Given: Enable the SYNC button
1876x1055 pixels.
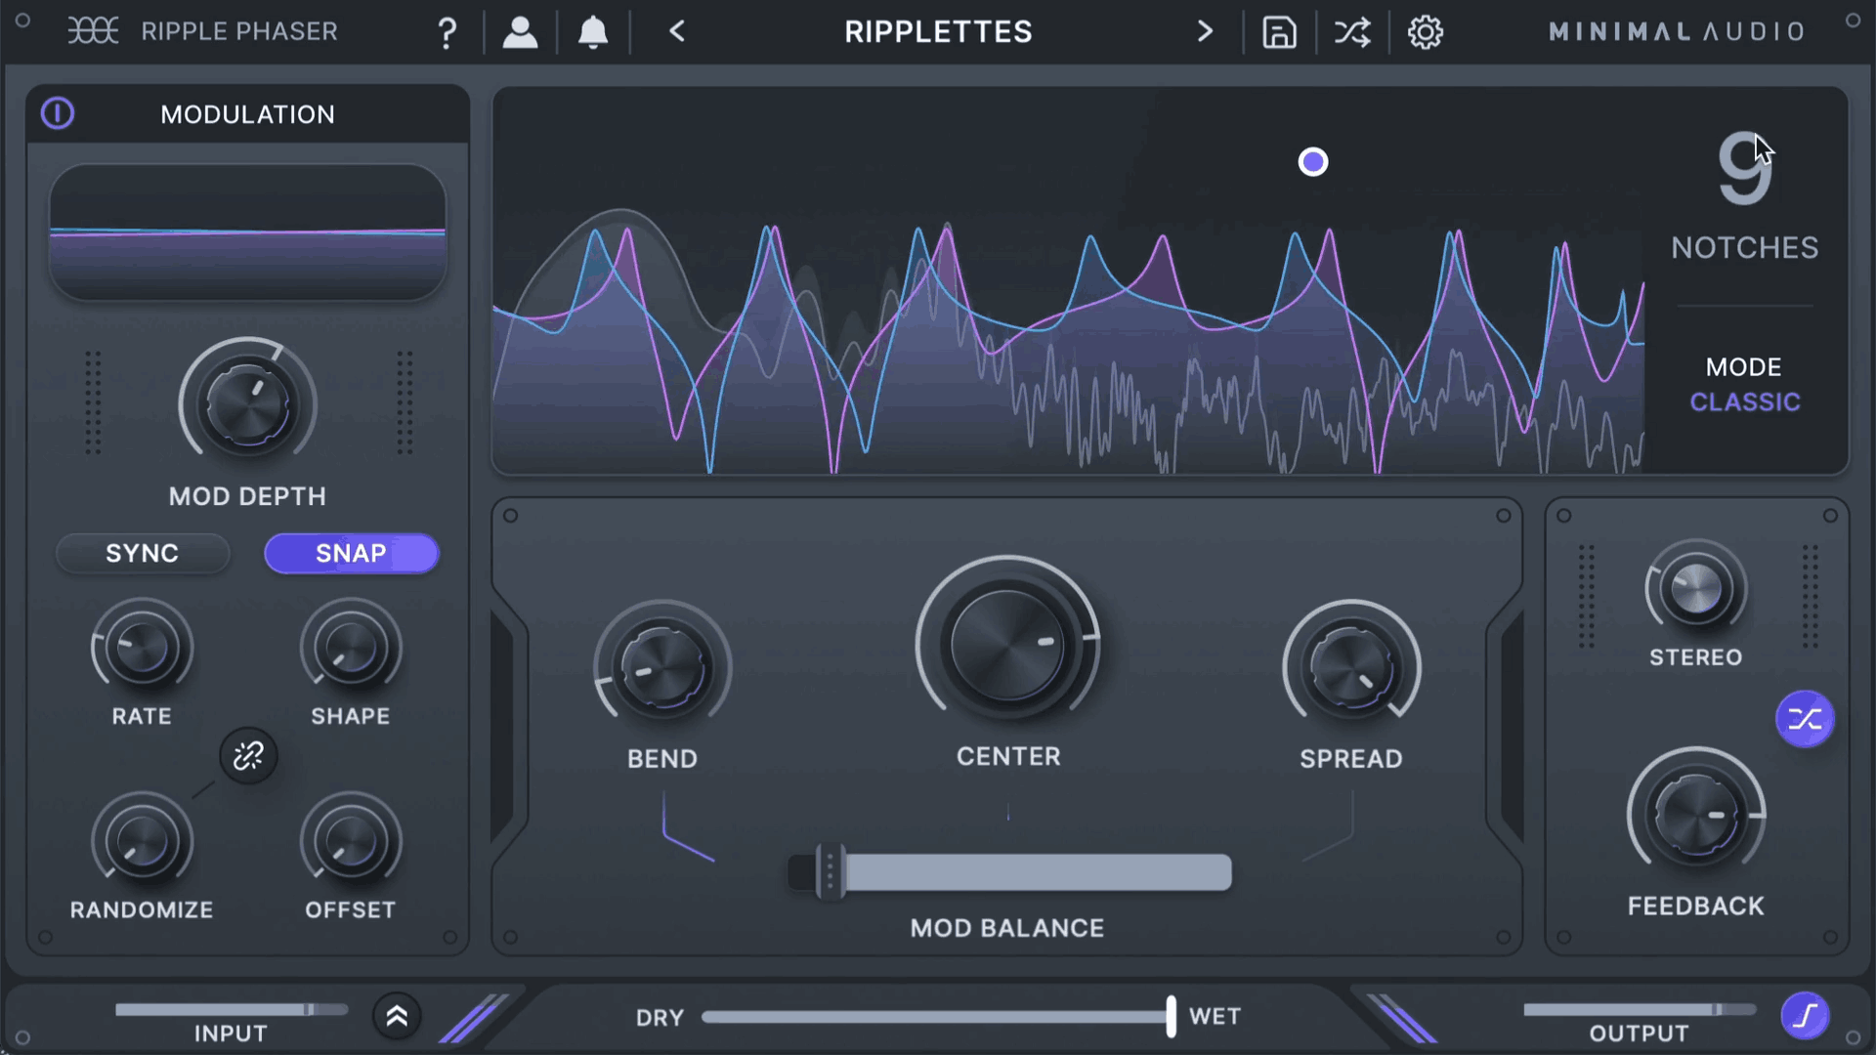Looking at the screenshot, I should tap(143, 553).
